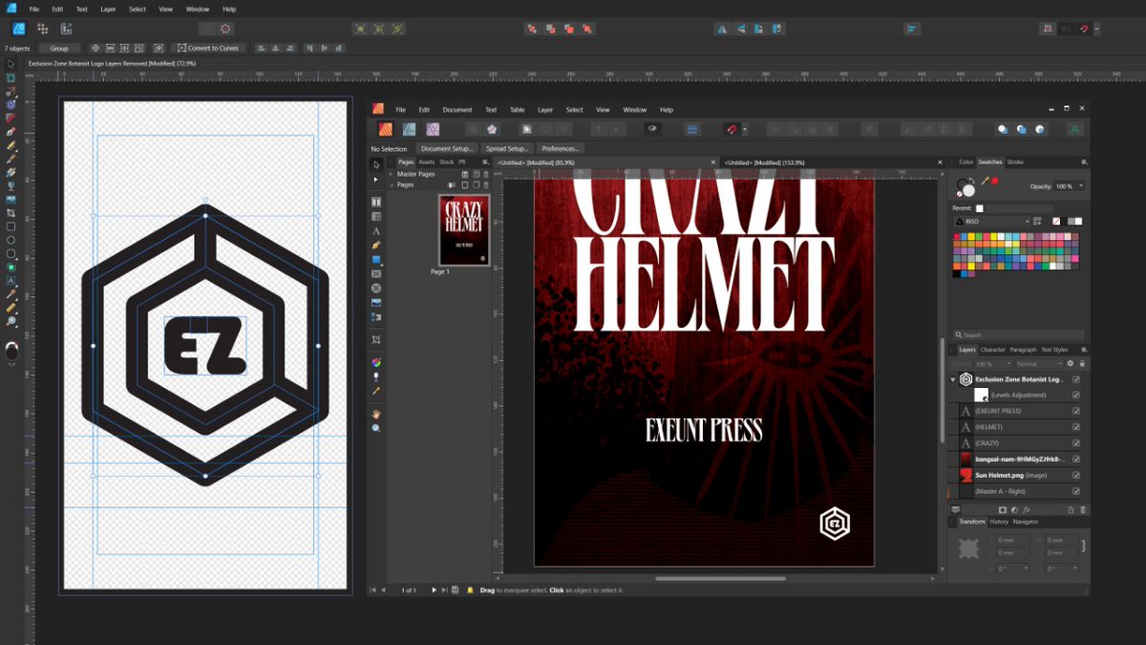Switch to the Character tab
1146x645 pixels.
[x=993, y=350]
